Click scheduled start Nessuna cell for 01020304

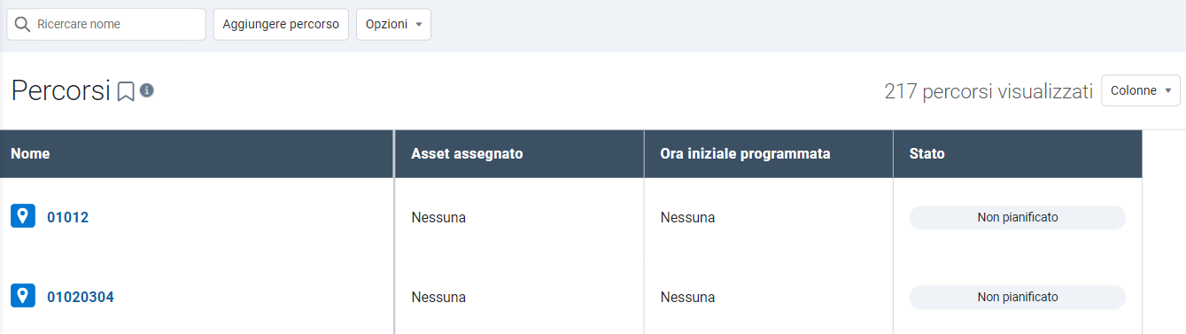tap(687, 297)
